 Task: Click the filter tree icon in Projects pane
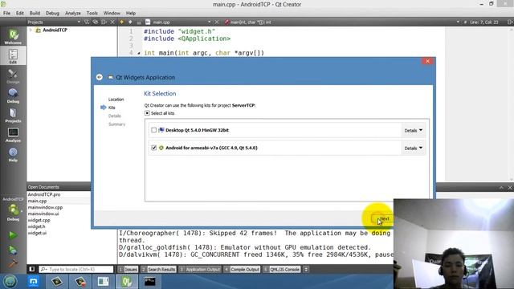pyautogui.click(x=87, y=22)
